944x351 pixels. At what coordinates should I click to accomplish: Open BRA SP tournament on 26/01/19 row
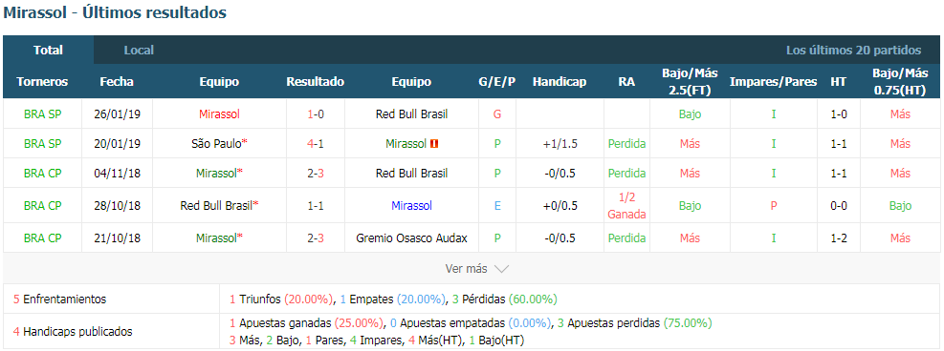click(x=42, y=114)
